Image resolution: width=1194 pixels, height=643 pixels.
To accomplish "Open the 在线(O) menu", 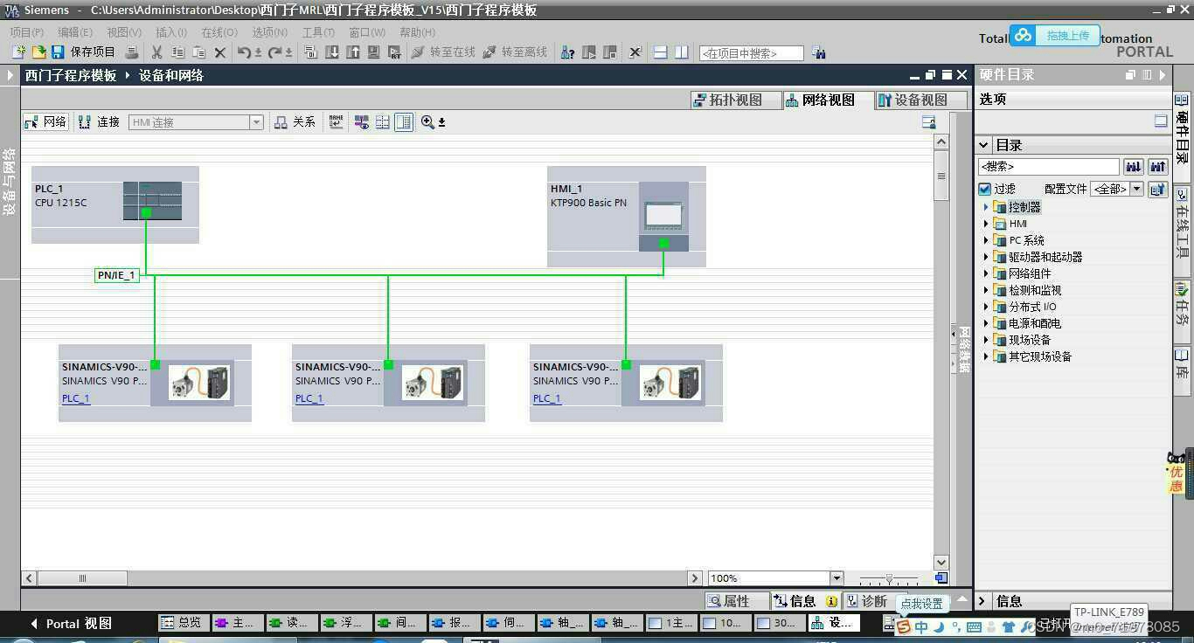I will (x=219, y=32).
